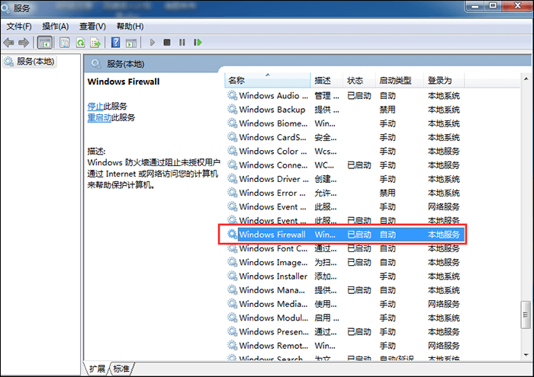This screenshot has width=534, height=377.
Task: Select the Windows Image... service row
Action: [x=345, y=263]
